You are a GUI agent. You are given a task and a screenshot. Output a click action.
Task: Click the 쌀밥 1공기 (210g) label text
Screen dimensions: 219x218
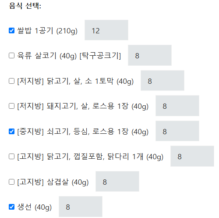point(47,31)
